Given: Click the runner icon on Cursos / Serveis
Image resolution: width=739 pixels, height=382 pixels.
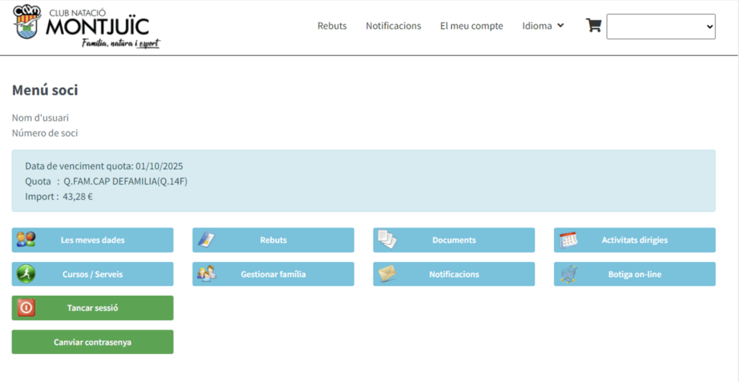Looking at the screenshot, I should click(x=26, y=274).
